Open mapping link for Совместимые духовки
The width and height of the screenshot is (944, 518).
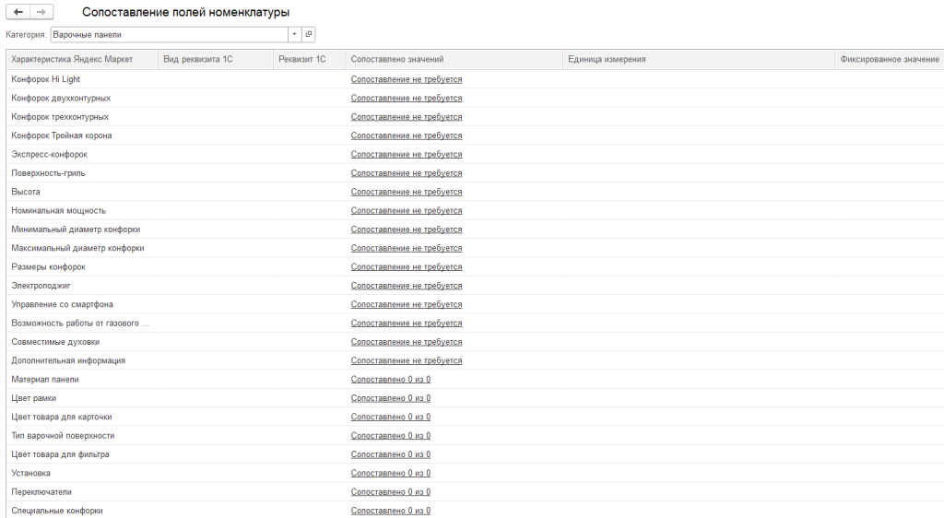[x=407, y=342]
